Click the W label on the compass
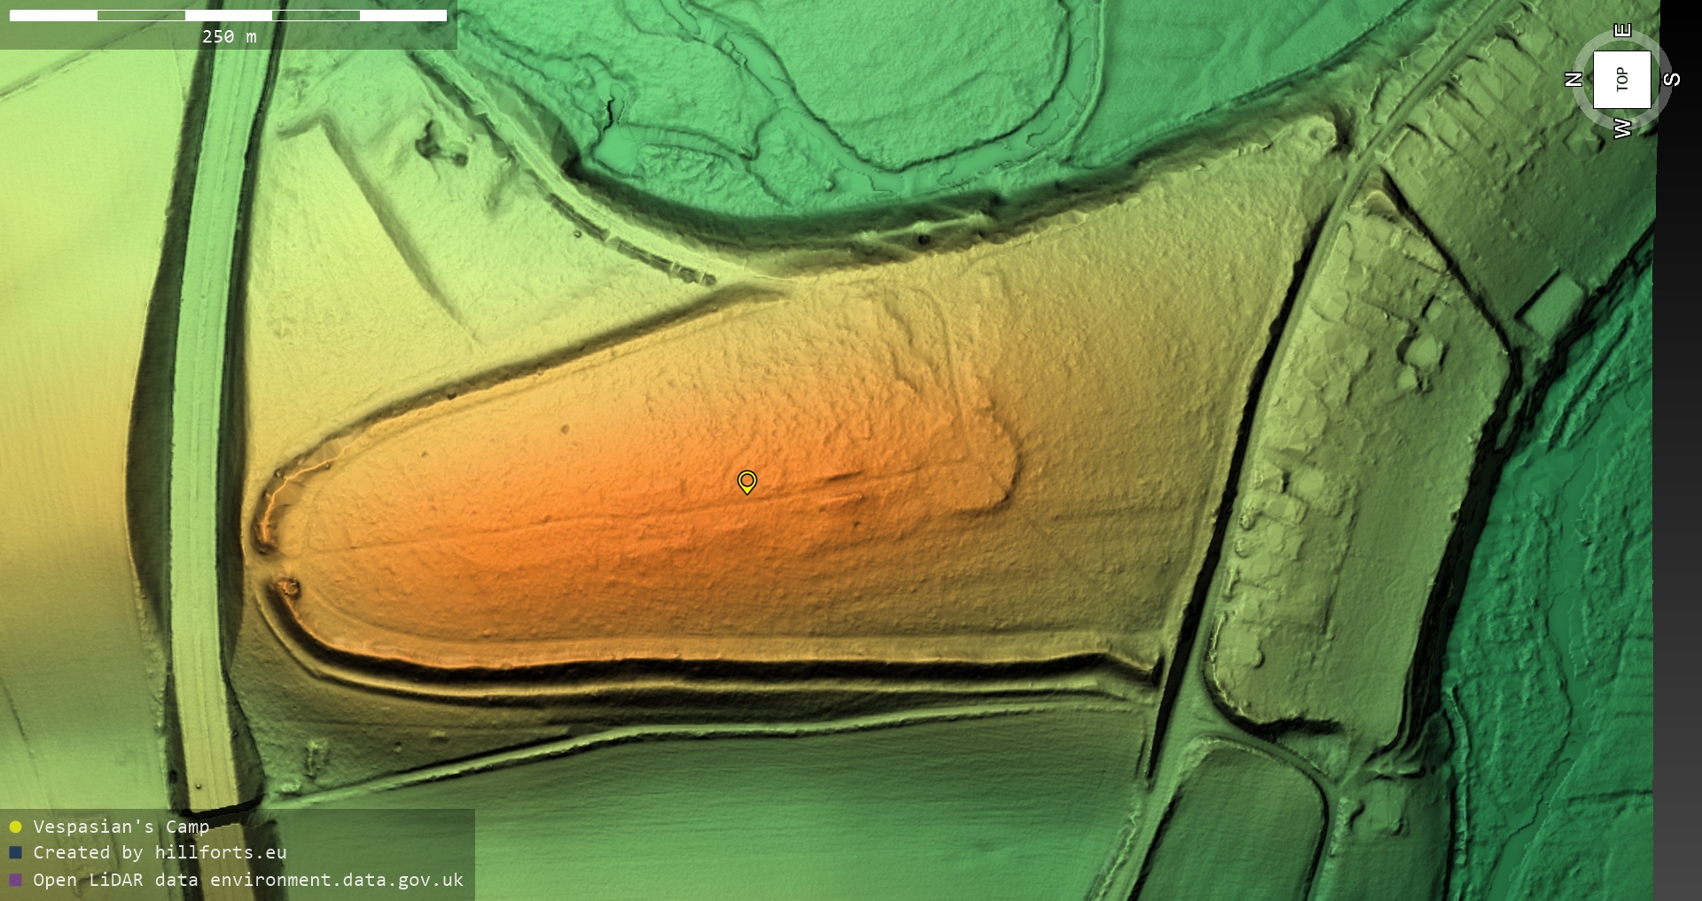 pos(1622,128)
